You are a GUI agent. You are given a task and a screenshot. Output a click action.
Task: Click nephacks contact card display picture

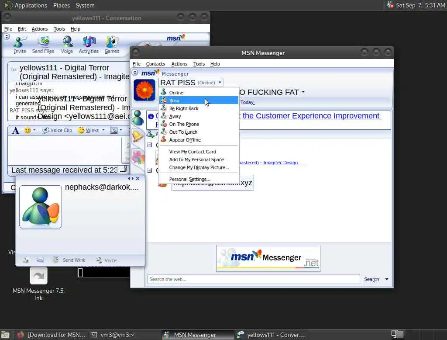(41, 207)
